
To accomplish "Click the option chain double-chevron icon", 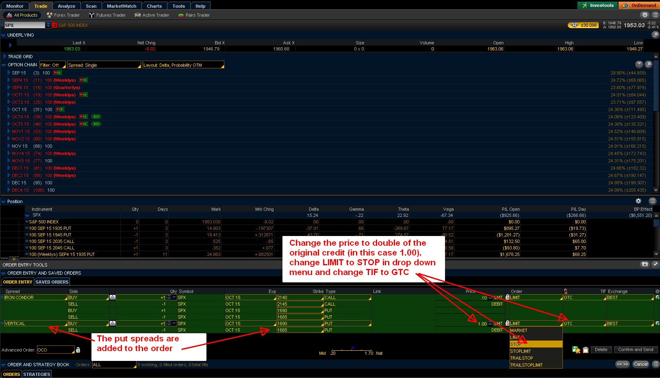I will pyautogui.click(x=639, y=64).
